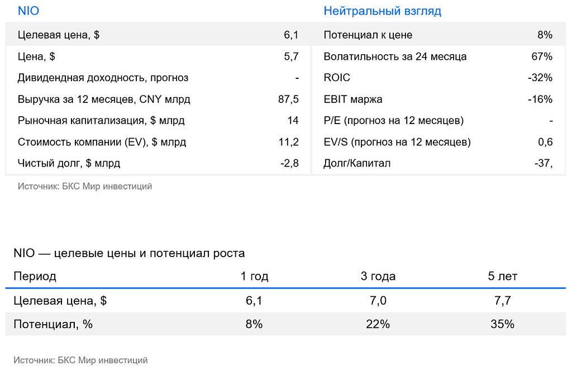Click the 35% potential value cell
This screenshot has height=370, width=572.
[x=502, y=324]
